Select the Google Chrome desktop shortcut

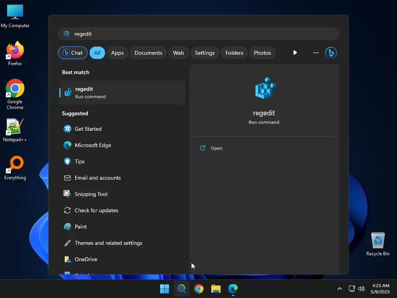click(x=15, y=94)
